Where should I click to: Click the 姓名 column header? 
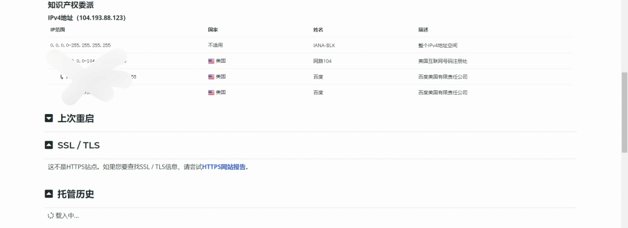click(318, 30)
